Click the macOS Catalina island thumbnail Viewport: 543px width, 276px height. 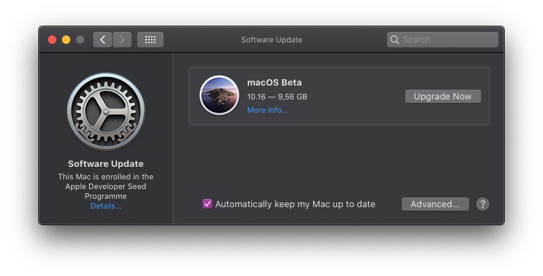[219, 95]
